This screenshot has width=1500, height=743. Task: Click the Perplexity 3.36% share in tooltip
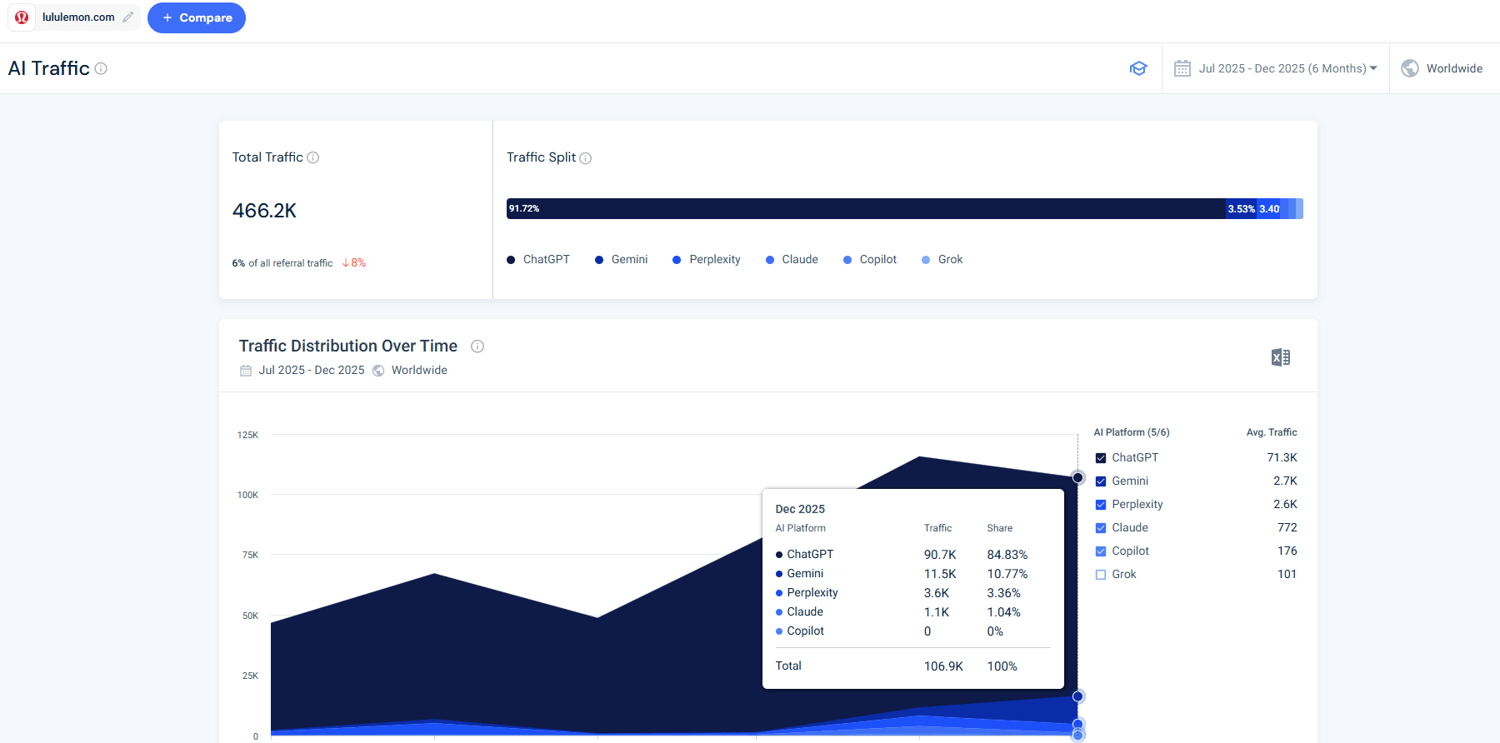1003,593
